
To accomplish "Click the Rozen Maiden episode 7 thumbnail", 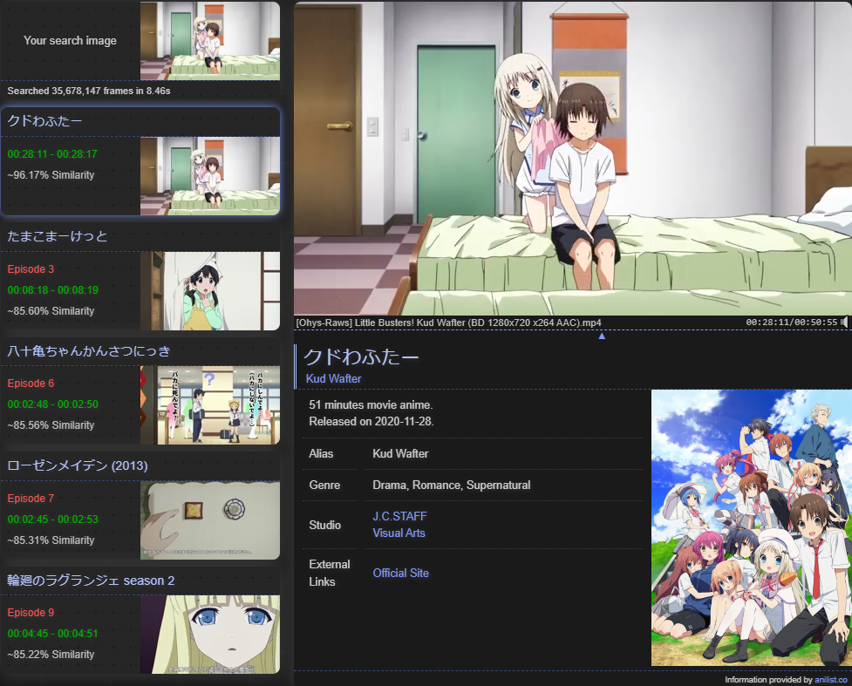I will (x=210, y=520).
